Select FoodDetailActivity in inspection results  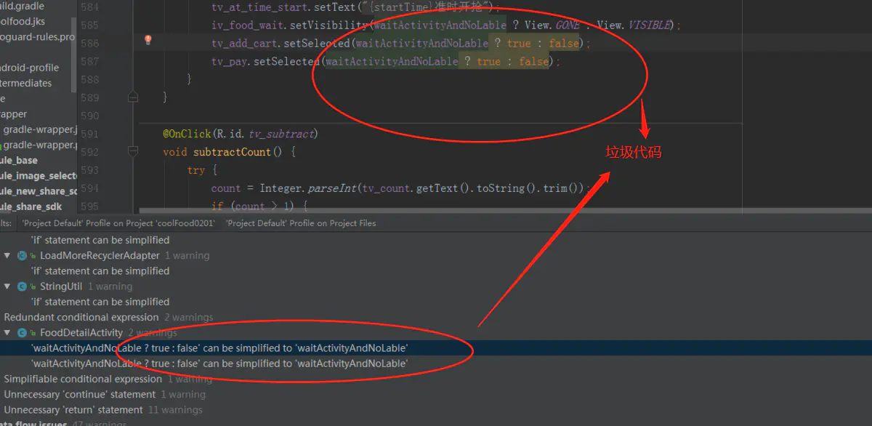[x=81, y=333]
